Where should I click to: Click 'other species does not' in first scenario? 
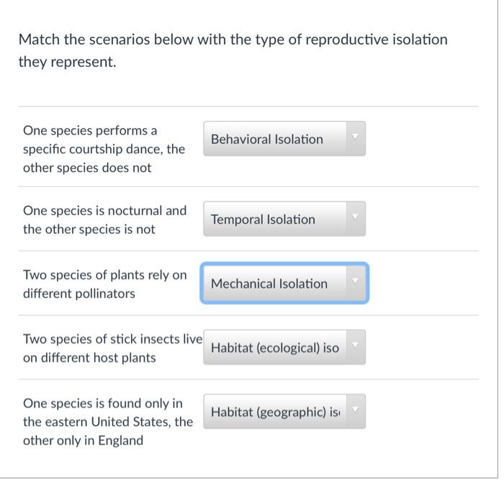pyautogui.click(x=87, y=168)
